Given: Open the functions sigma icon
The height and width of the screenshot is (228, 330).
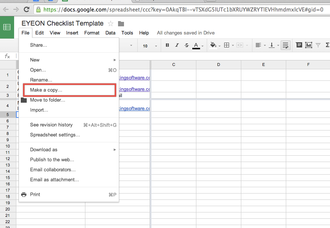Looking at the screenshot, I should [327, 45].
